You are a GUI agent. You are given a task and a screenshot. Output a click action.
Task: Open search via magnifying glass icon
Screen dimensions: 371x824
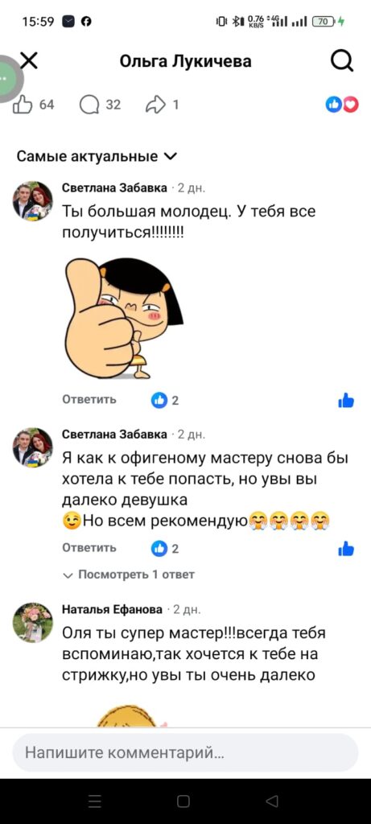click(342, 62)
